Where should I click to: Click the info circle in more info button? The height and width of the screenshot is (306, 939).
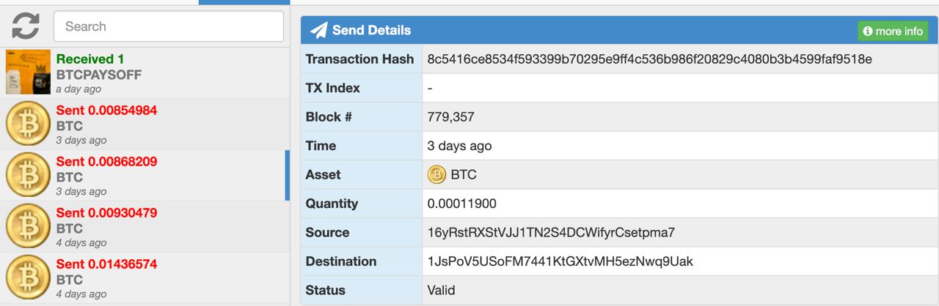(868, 31)
